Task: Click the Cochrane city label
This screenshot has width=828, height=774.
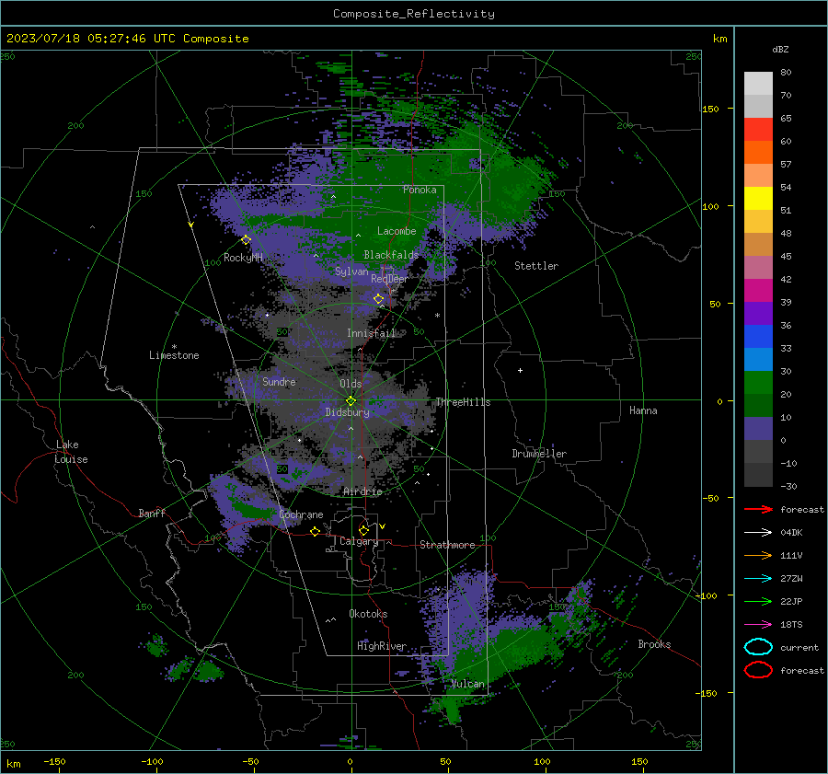Action: tap(301, 514)
